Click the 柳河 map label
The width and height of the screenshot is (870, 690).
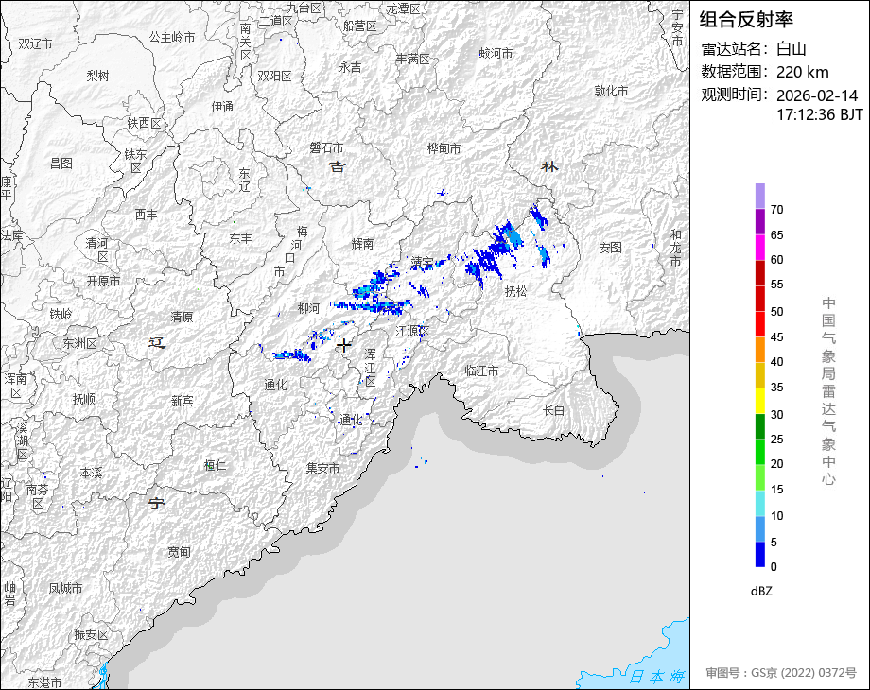click(308, 308)
